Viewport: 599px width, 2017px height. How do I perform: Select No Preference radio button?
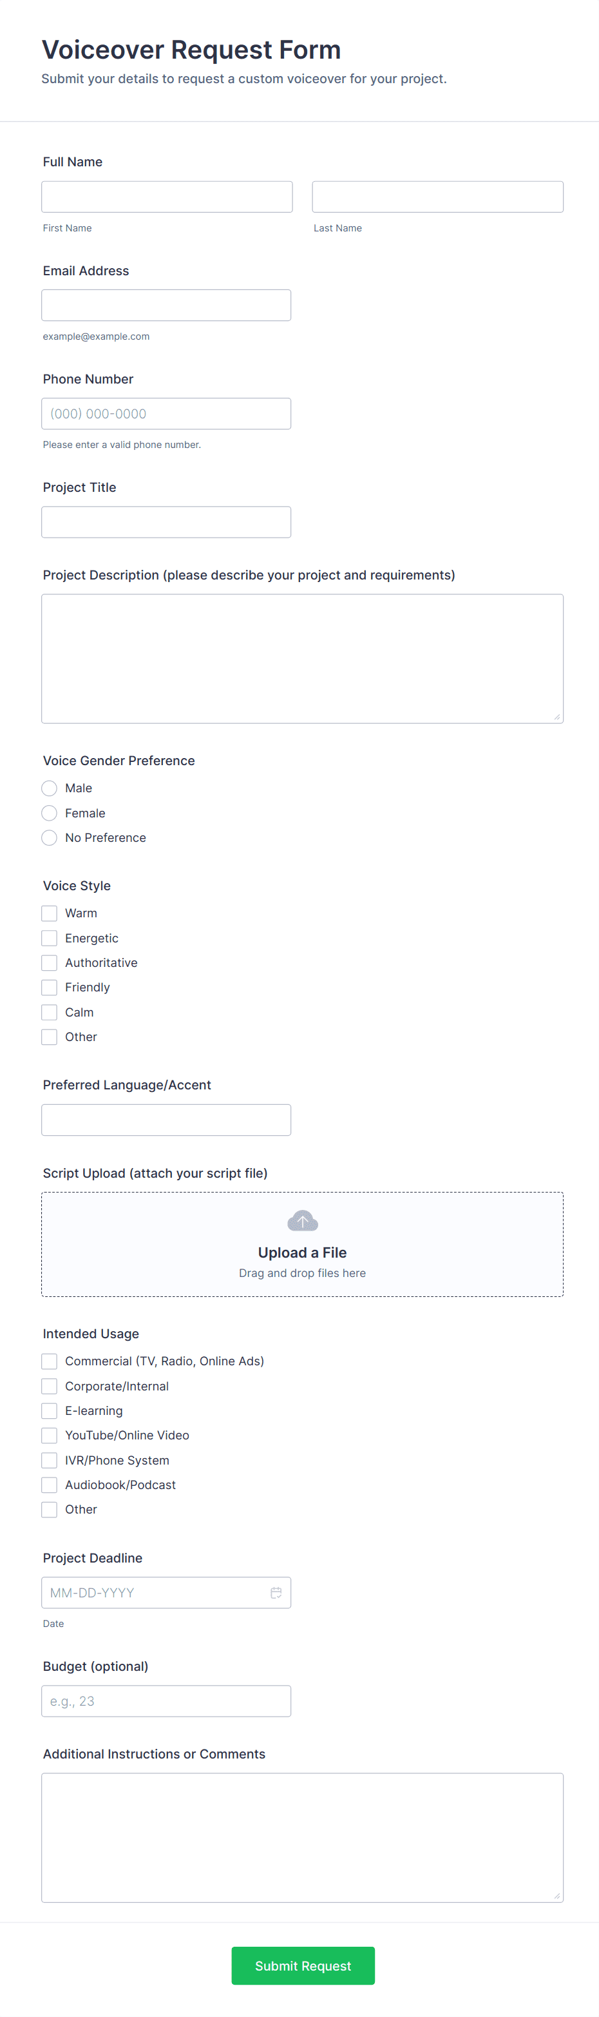pos(49,838)
